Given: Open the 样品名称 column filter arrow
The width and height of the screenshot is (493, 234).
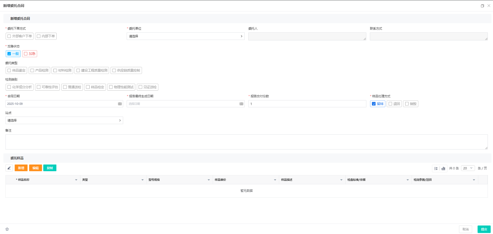Looking at the screenshot, I should pyautogui.click(x=76, y=180).
